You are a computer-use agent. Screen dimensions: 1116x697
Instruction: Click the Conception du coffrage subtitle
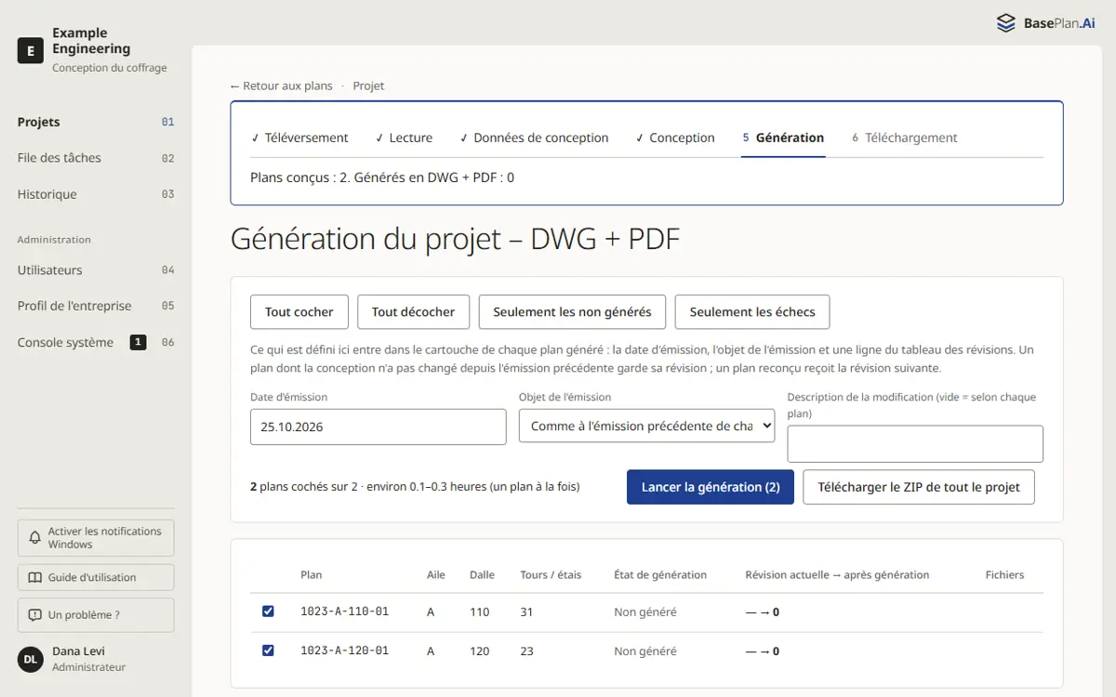[110, 68]
